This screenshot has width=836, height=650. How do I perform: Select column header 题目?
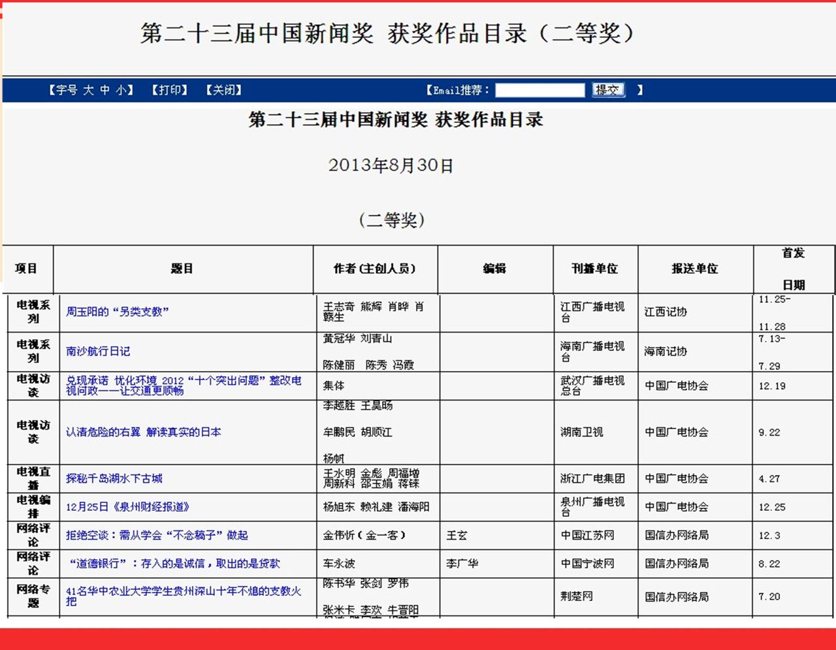coord(182,268)
